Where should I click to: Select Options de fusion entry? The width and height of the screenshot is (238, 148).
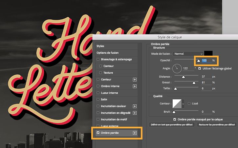(x=108, y=53)
